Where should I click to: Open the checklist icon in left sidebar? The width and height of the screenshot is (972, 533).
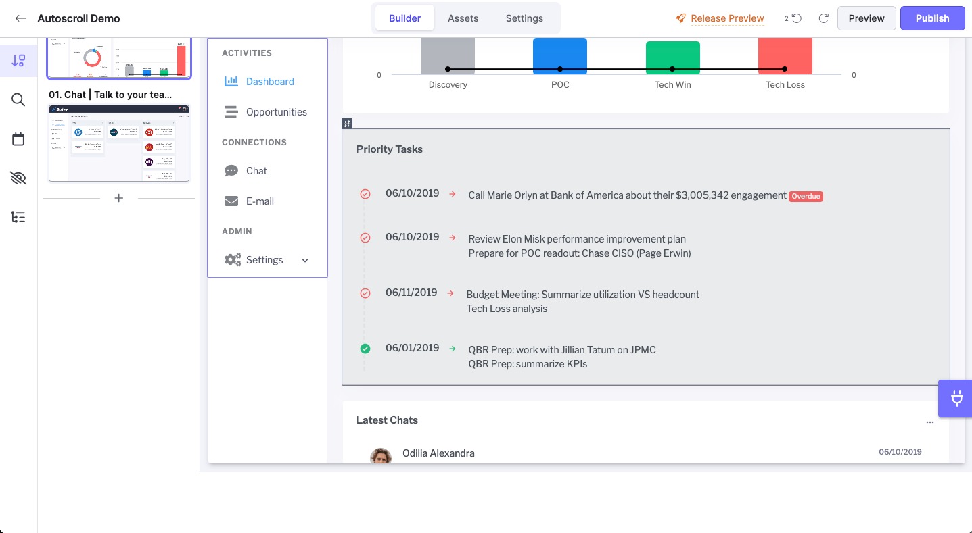click(x=18, y=218)
